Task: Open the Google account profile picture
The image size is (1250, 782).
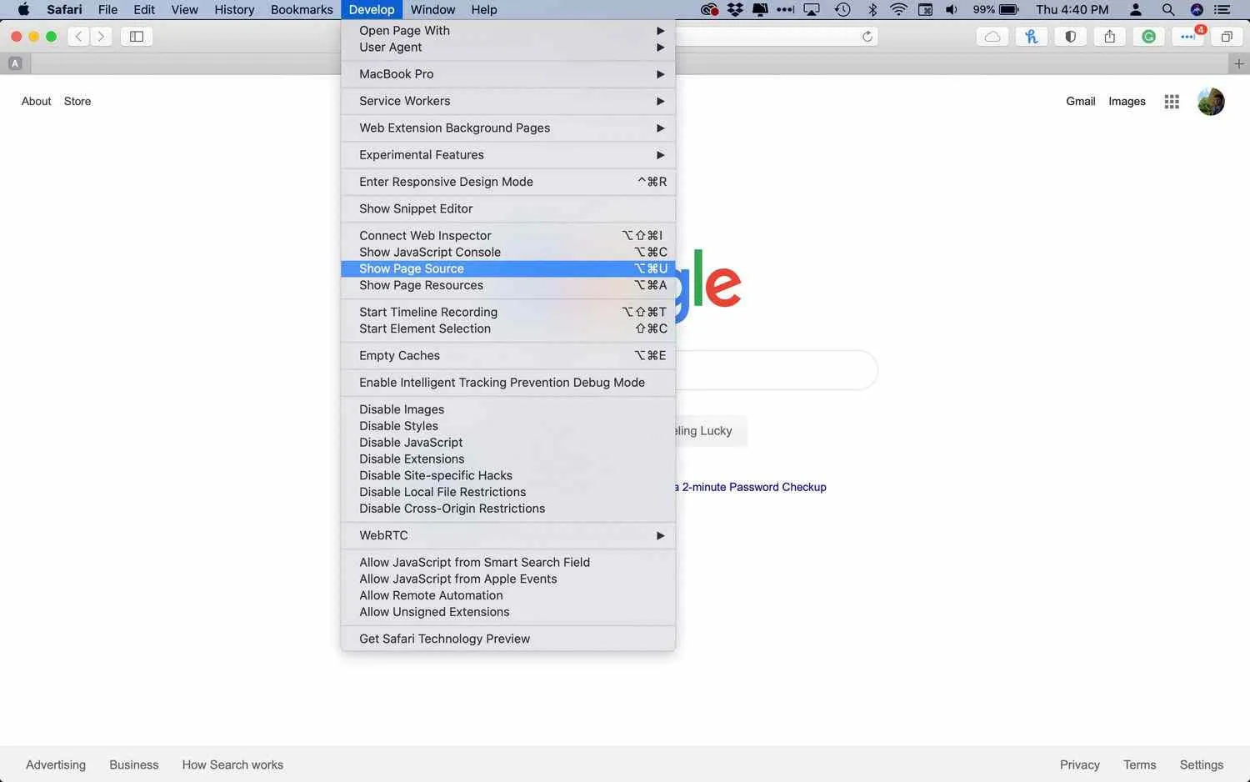Action: pos(1211,102)
